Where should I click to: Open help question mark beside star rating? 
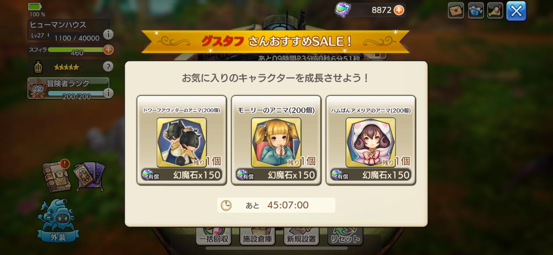(x=108, y=67)
